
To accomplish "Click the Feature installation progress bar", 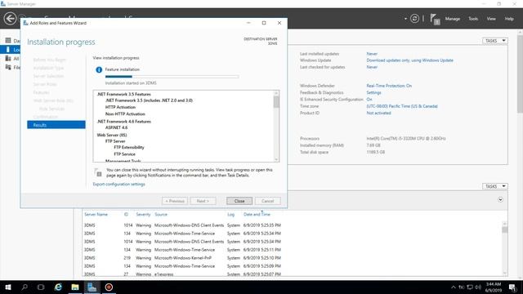I will click(x=172, y=77).
